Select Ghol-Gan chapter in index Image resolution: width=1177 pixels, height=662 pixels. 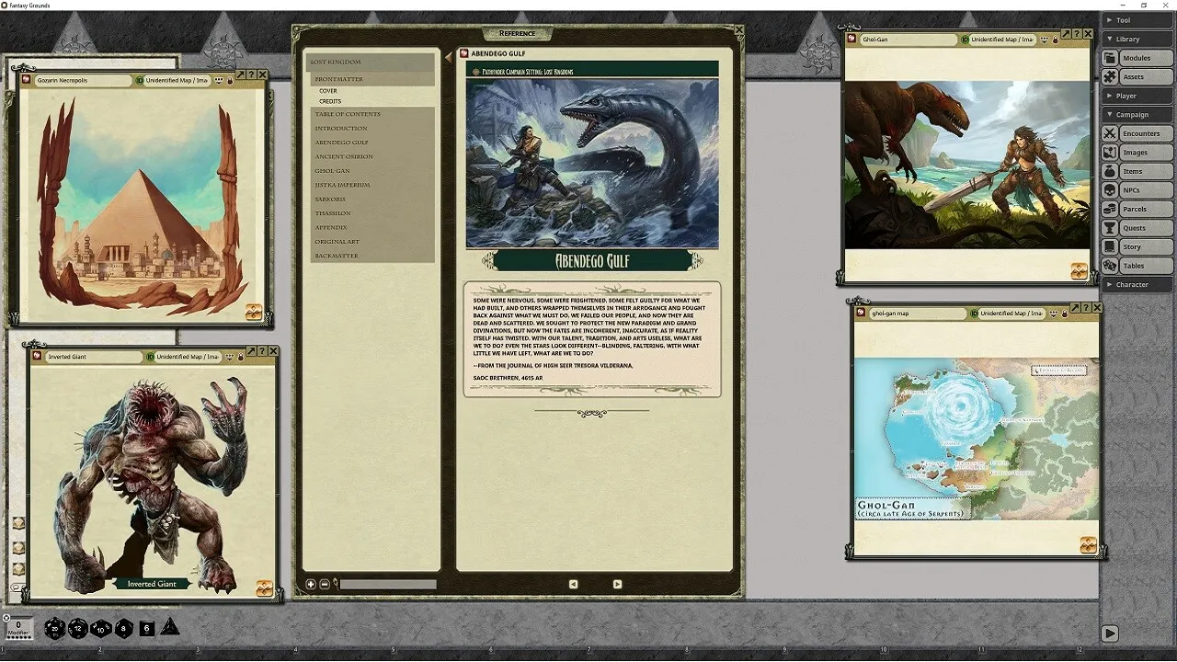pos(371,170)
